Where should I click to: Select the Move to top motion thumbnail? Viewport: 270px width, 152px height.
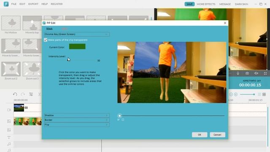click(x=32, y=23)
